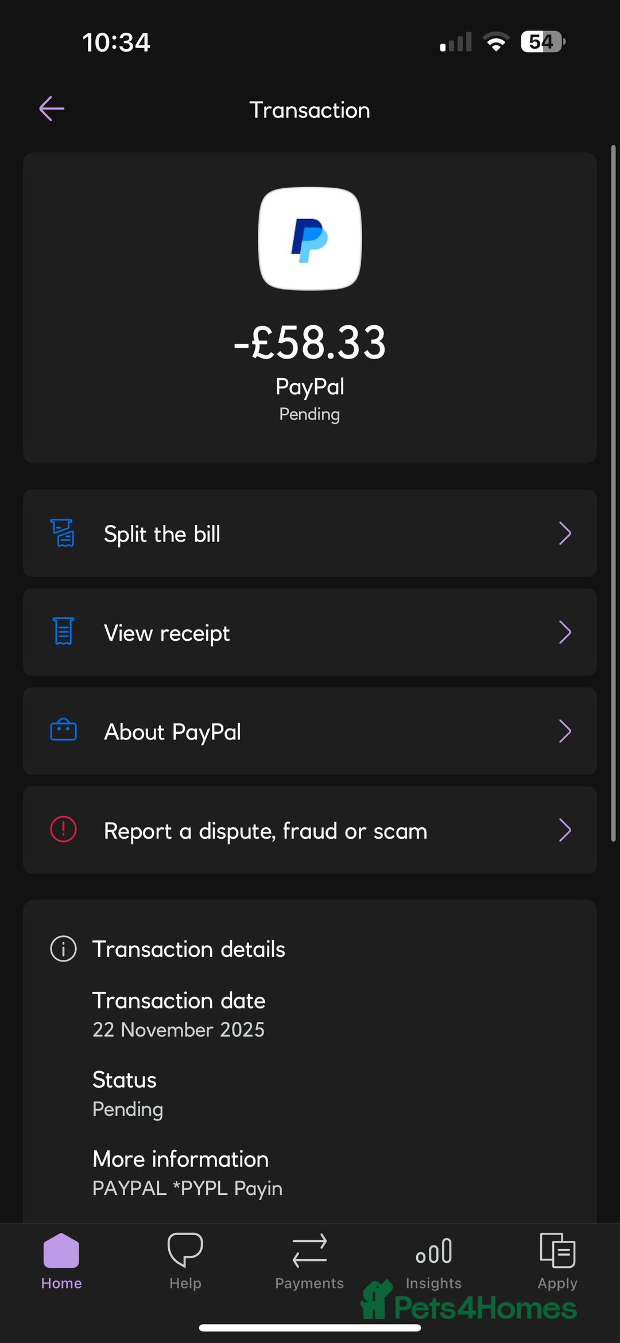Expand the View receipt chevron
620x1343 pixels.
[565, 632]
